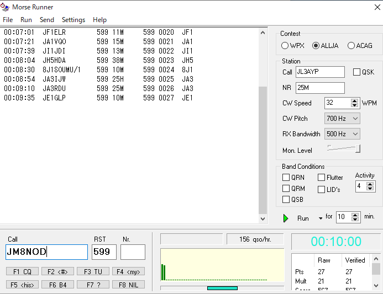383x294 pixels.
Task: Open the Send menu
Action: point(47,20)
